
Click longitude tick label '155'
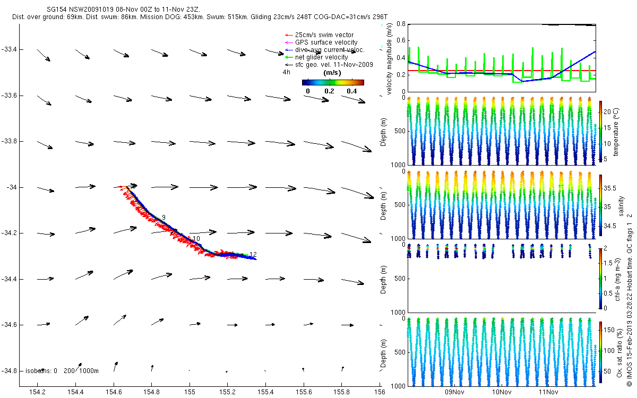pyautogui.click(x=190, y=392)
